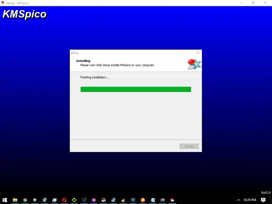Open the white Windows Security shield icon
Image resolution: width=272 pixels, height=204 pixels.
coord(35,200)
